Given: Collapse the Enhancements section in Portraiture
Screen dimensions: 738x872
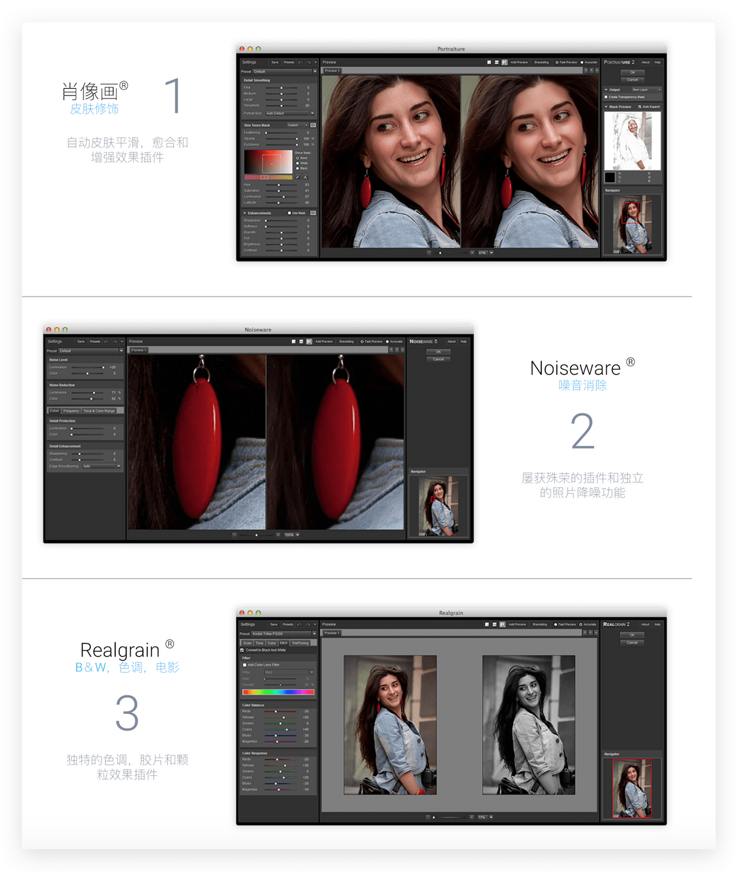Looking at the screenshot, I should [x=245, y=213].
